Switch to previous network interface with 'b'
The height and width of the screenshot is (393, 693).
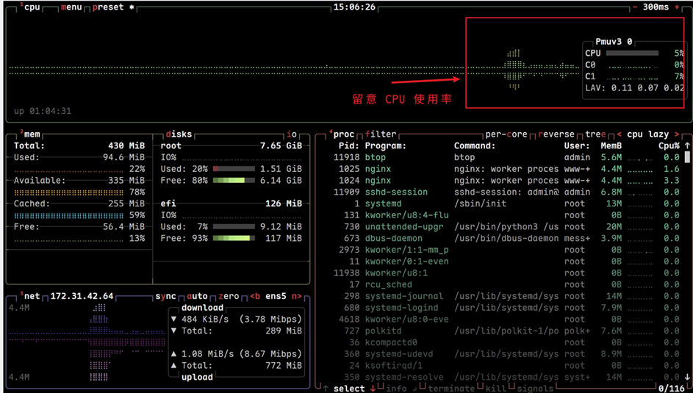coord(255,296)
